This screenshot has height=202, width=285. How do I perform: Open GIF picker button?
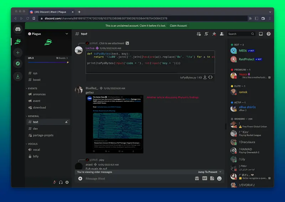coord(204,178)
